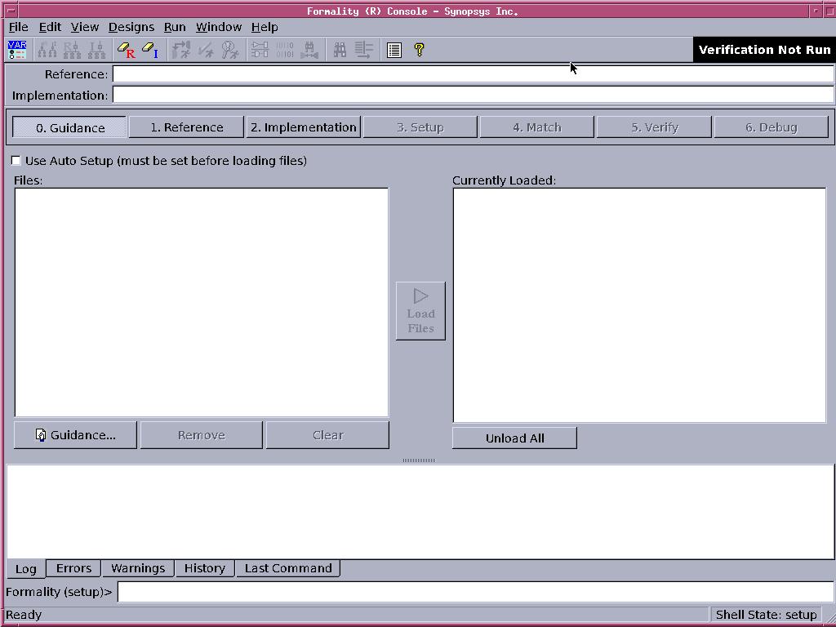
Task: Click the Implementation input field
Action: (x=473, y=95)
